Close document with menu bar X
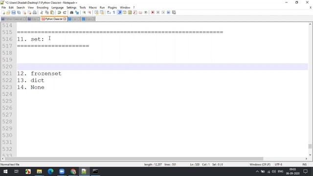 [x=311, y=7]
